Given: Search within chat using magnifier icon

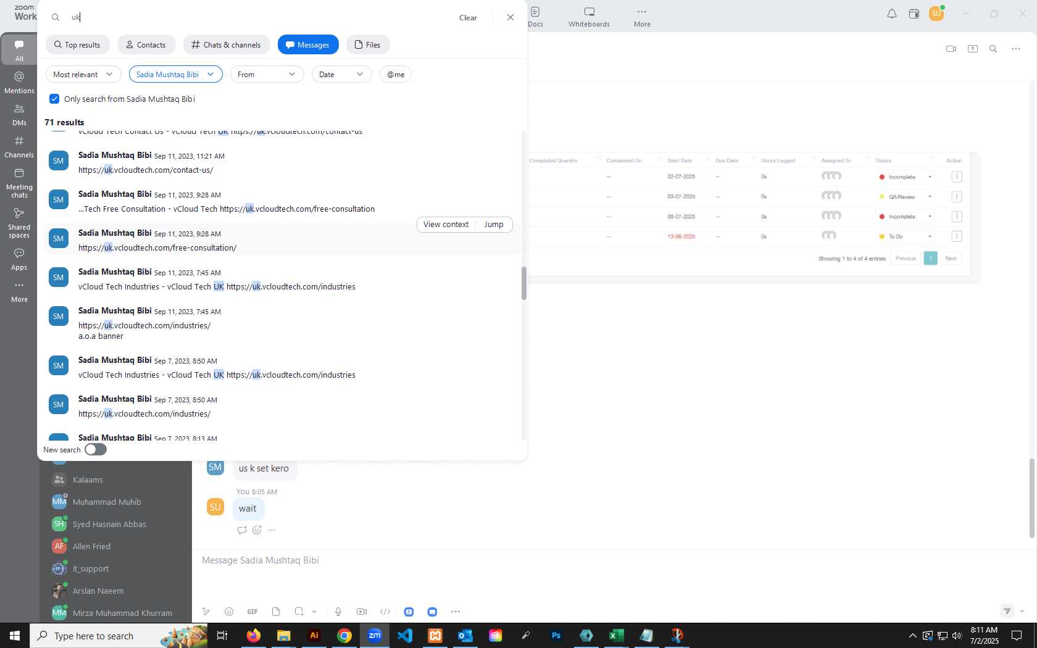Looking at the screenshot, I should (993, 49).
